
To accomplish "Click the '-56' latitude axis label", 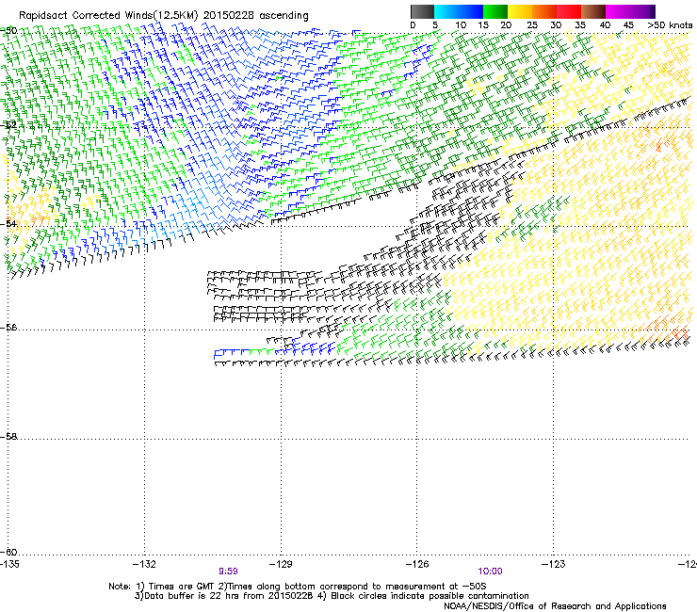I will coord(8,328).
